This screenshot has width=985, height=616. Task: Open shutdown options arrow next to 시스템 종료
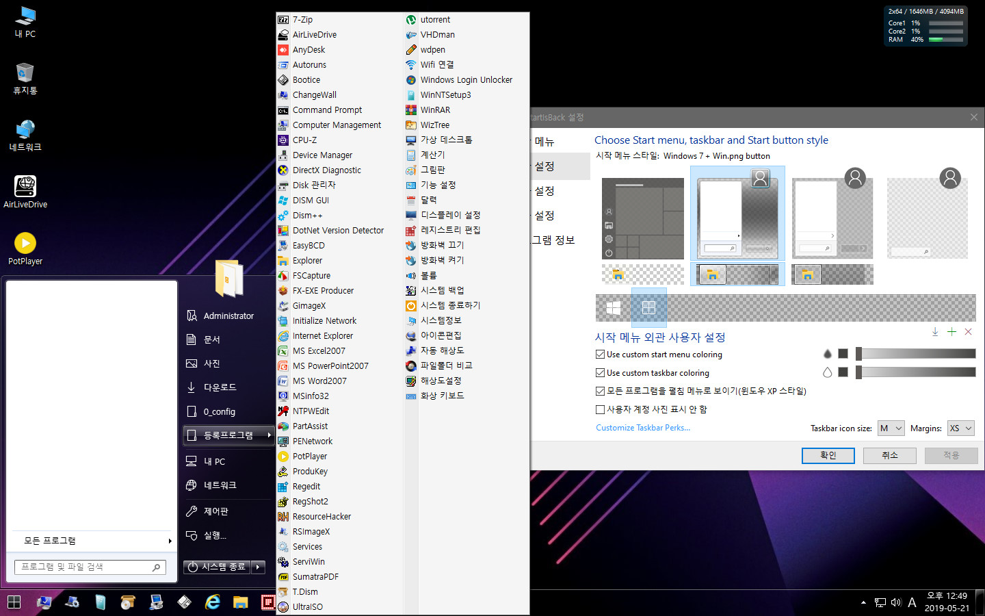pyautogui.click(x=259, y=567)
